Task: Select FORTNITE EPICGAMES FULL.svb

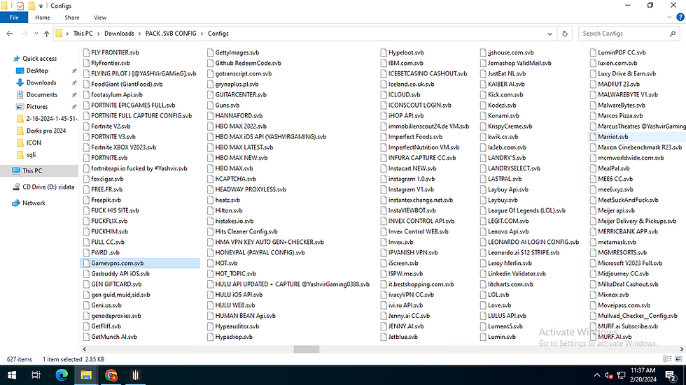Action: [x=129, y=106]
